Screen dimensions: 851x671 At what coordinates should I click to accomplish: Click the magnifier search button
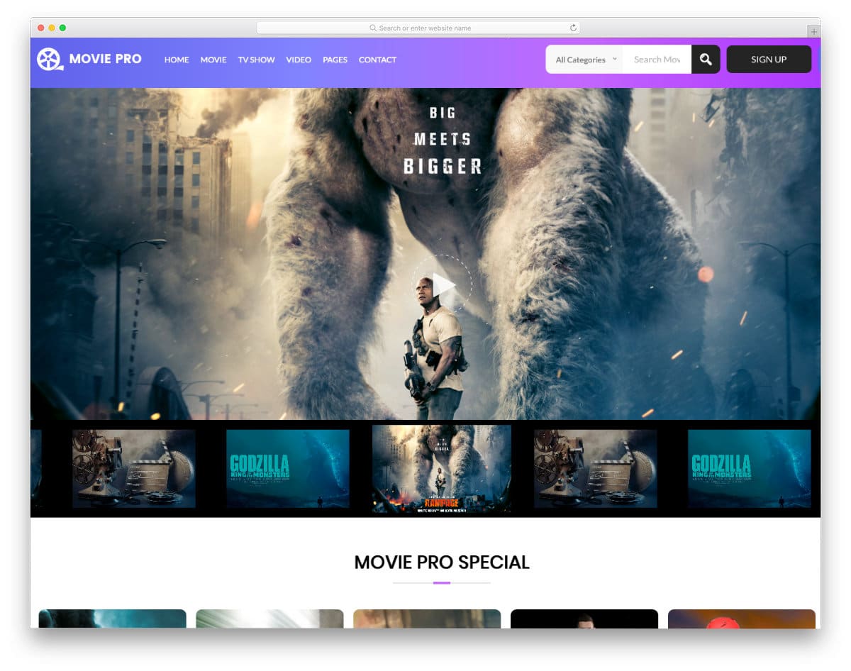706,60
